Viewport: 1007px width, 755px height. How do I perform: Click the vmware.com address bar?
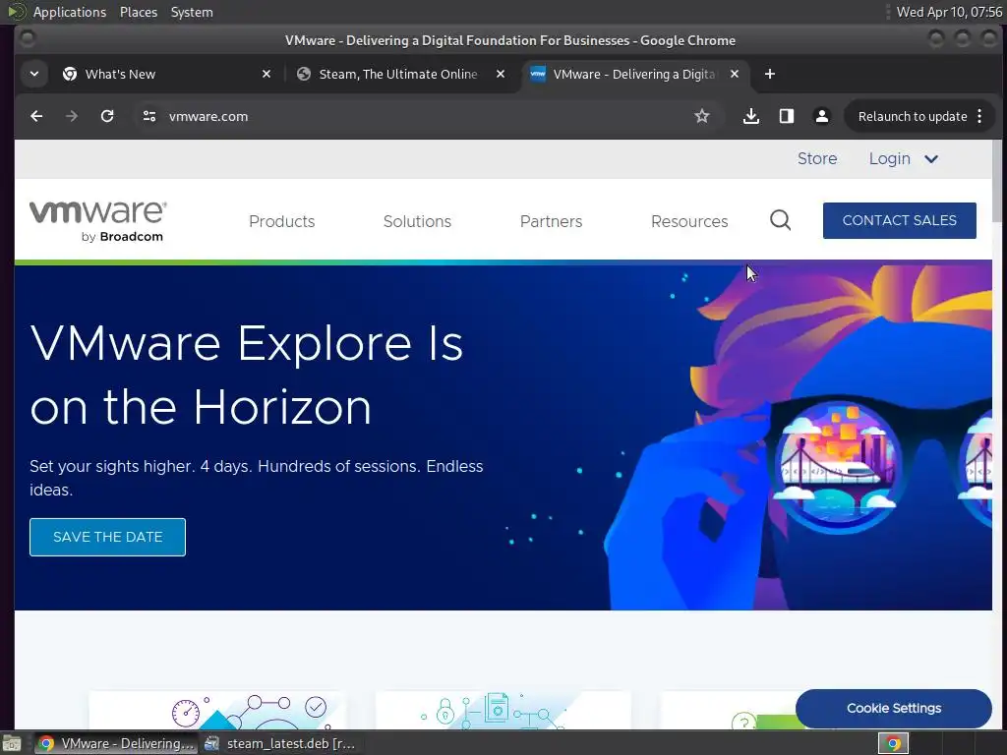pyautogui.click(x=424, y=116)
